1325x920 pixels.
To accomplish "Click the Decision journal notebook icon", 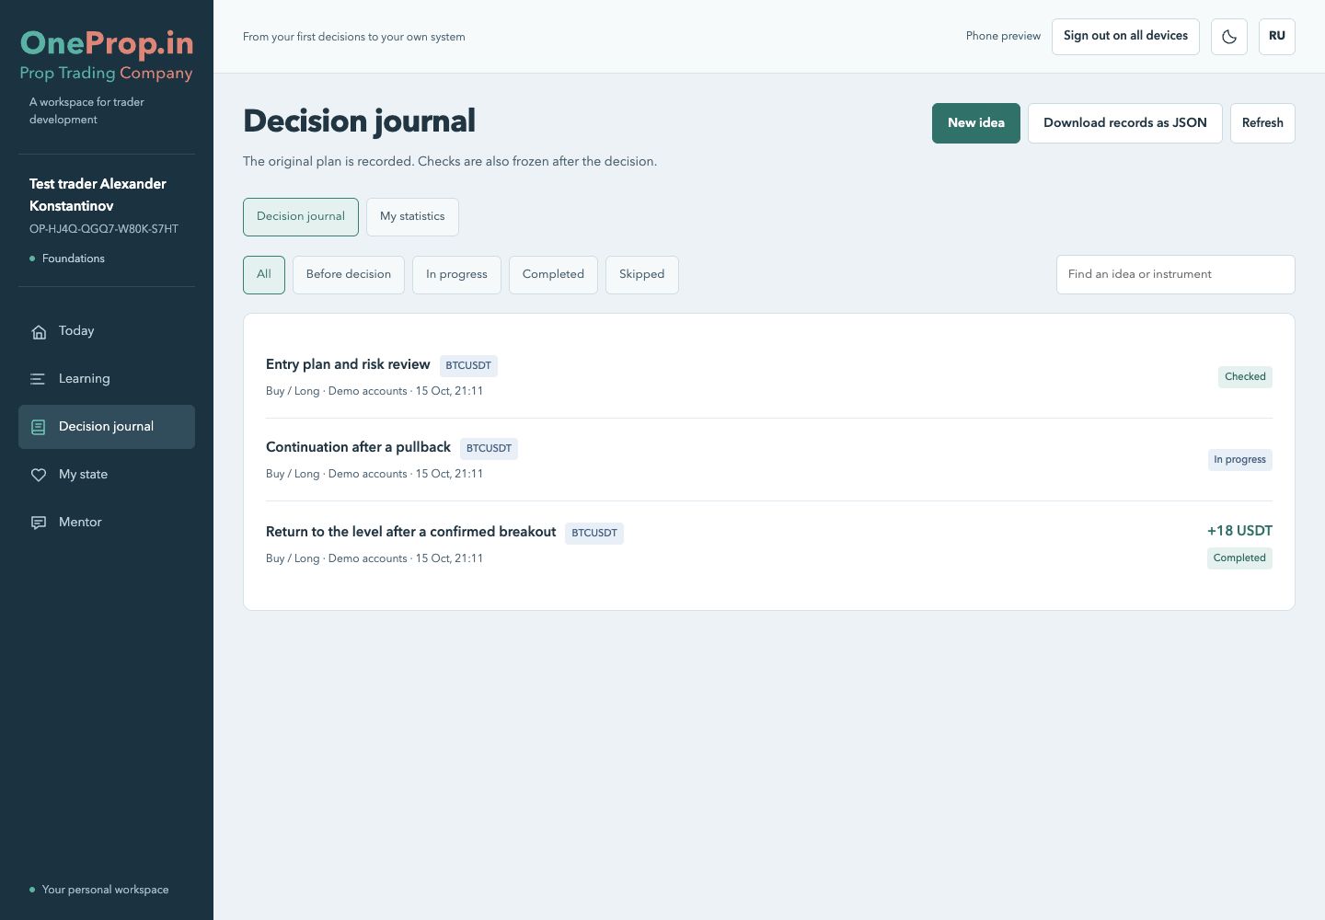I will 39,427.
